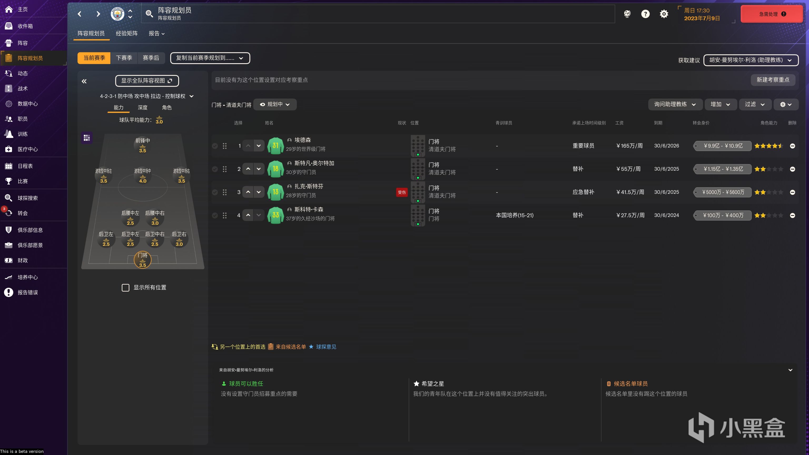Open the settings gear in top bar
The height and width of the screenshot is (455, 809).
(664, 14)
